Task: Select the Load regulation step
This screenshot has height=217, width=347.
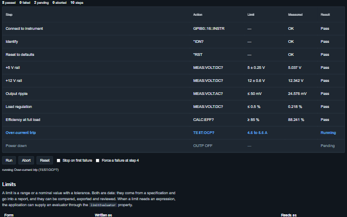Action: tap(173, 107)
